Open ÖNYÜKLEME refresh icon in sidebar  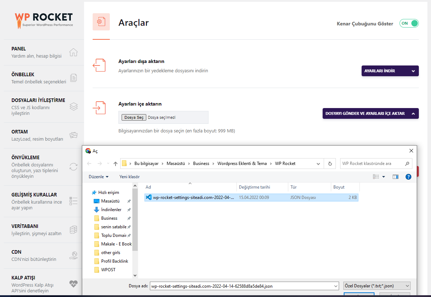click(x=73, y=167)
